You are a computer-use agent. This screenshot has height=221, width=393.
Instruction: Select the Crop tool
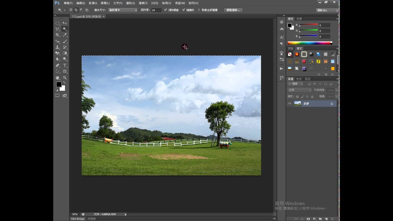(57, 35)
